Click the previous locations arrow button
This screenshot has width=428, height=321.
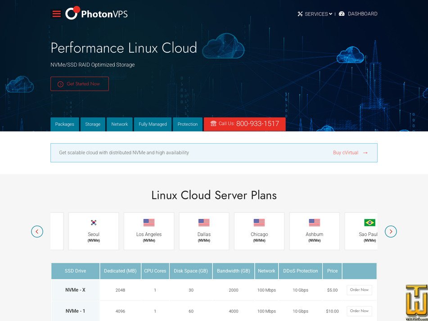[37, 231]
